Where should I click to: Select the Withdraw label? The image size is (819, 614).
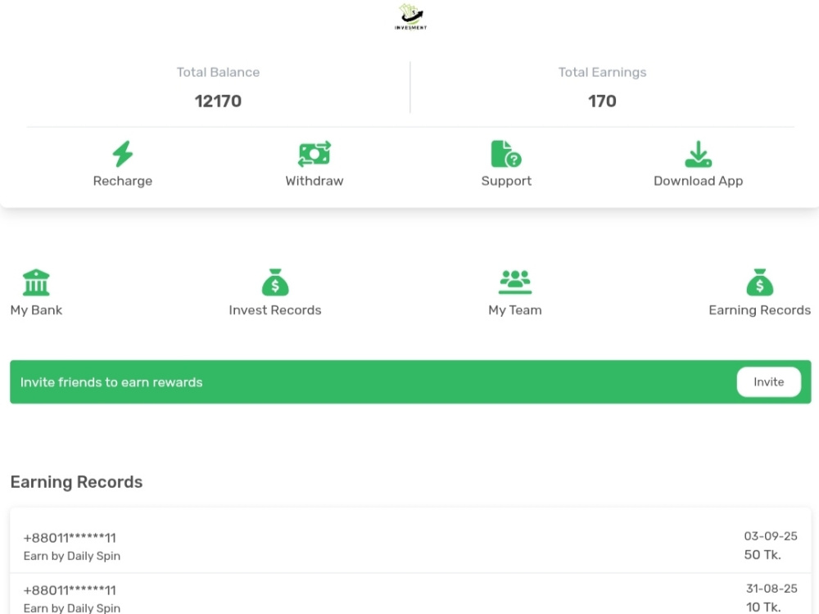point(314,181)
